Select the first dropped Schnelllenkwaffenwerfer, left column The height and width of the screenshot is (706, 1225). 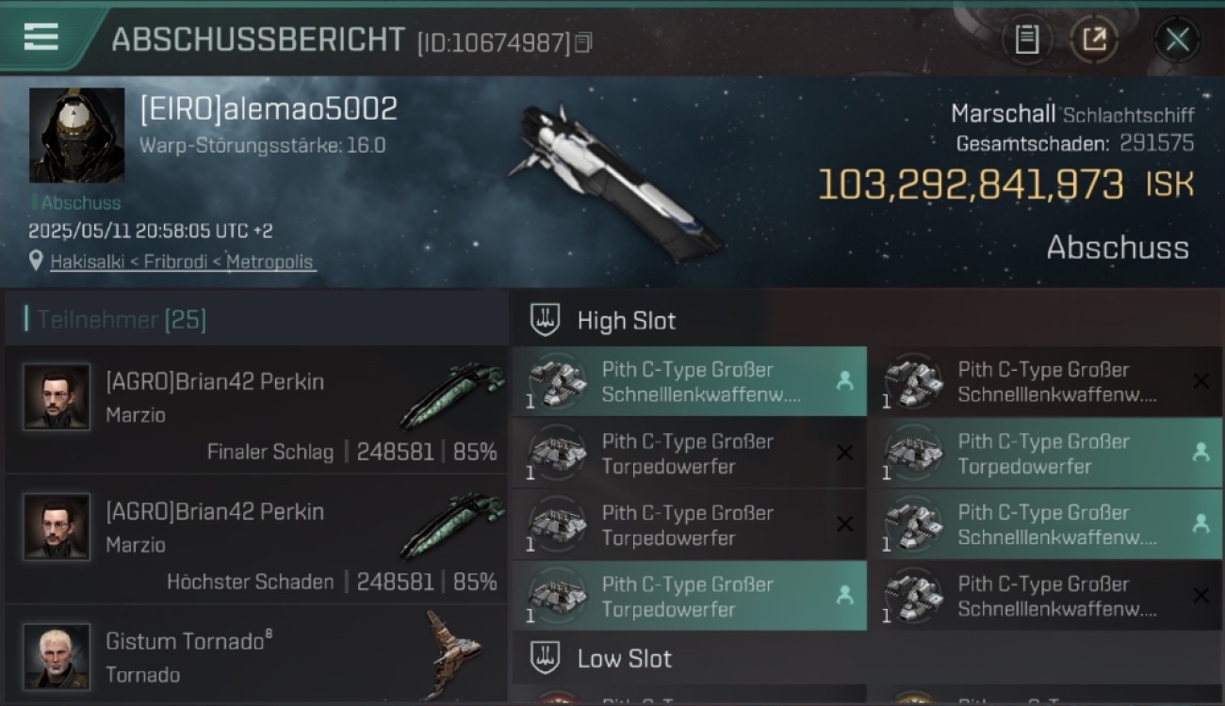pos(690,381)
